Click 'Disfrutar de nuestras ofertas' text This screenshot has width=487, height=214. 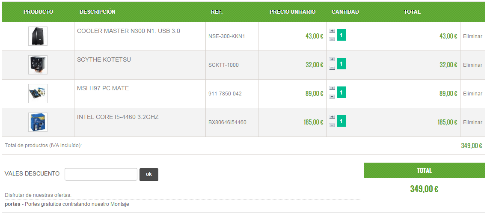[38, 195]
